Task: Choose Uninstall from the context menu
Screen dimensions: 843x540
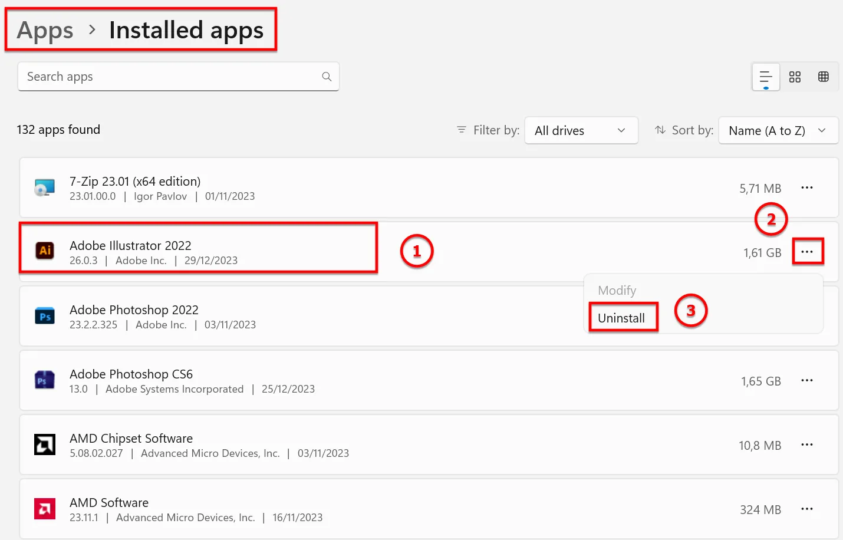Action: (621, 318)
